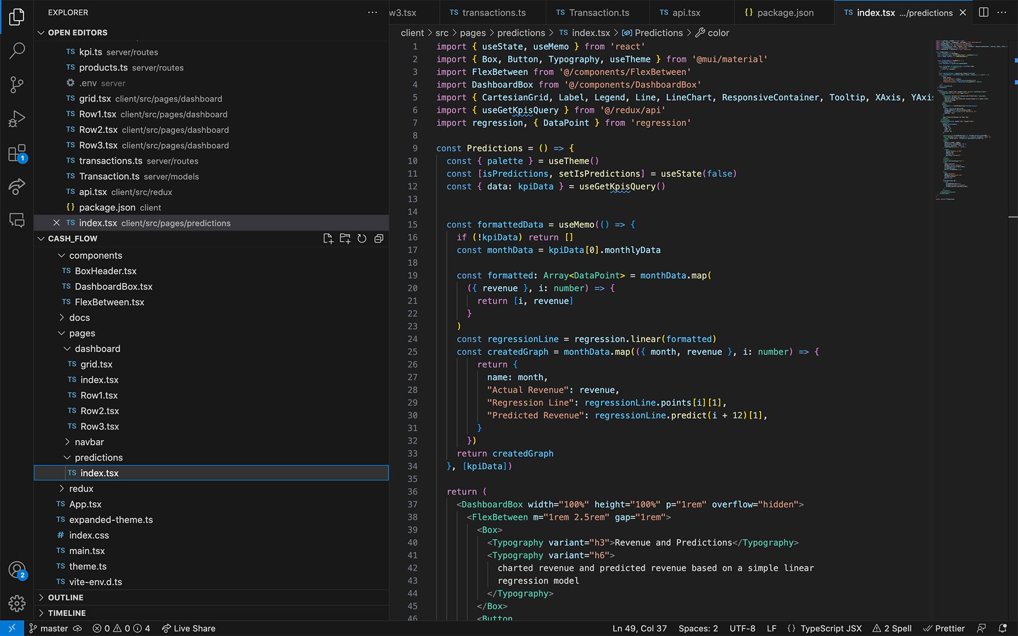
Task: Refresh the CASH_FLOW explorer tree
Action: tap(362, 239)
